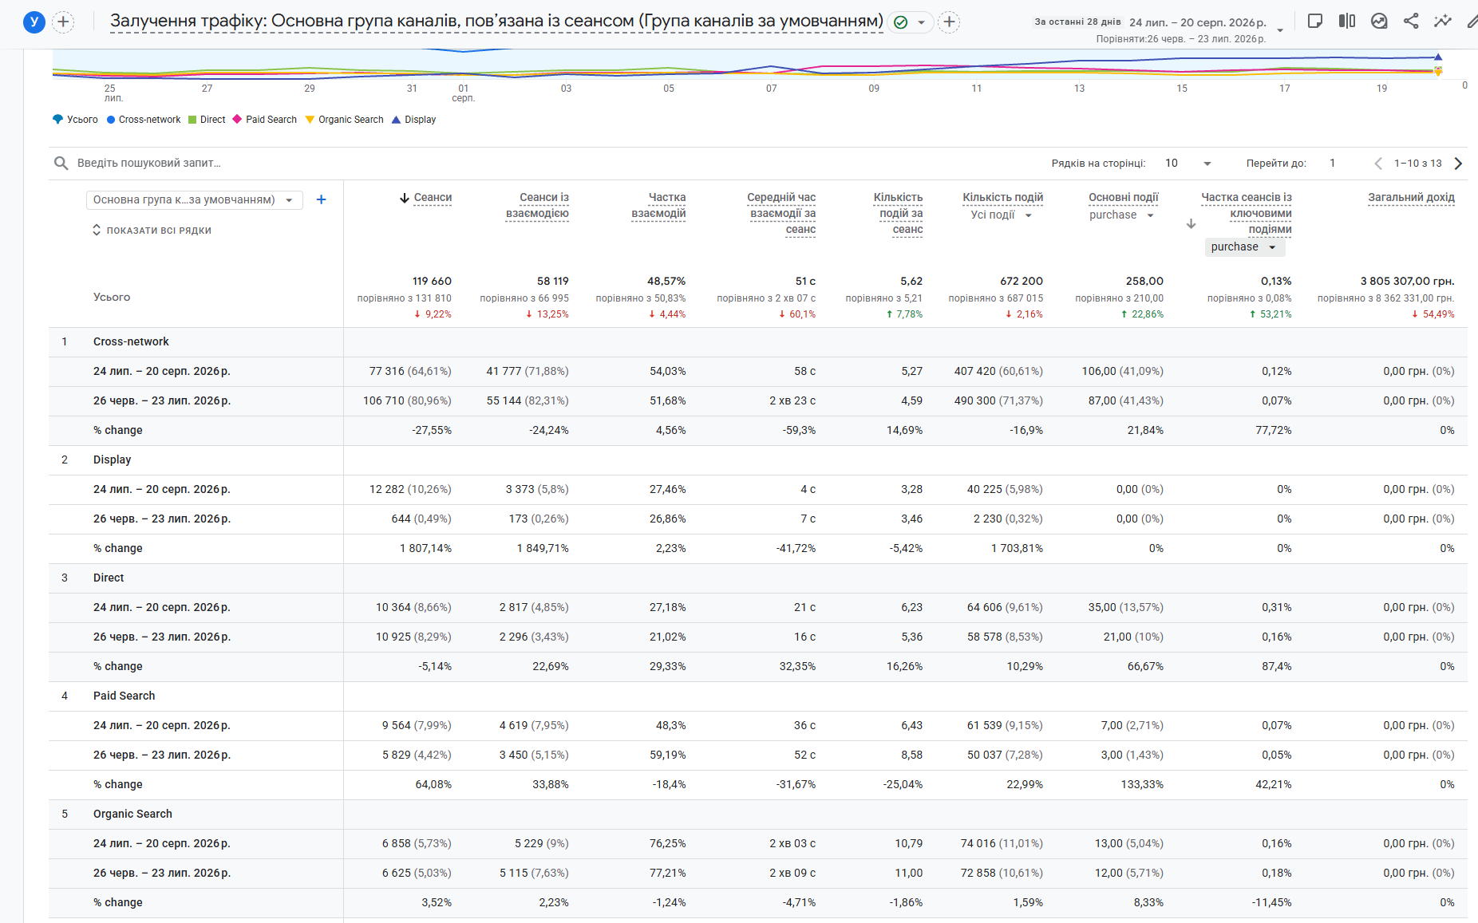Sort table by Загальний дохід column
Screen dimensions: 1478x923
point(1411,198)
